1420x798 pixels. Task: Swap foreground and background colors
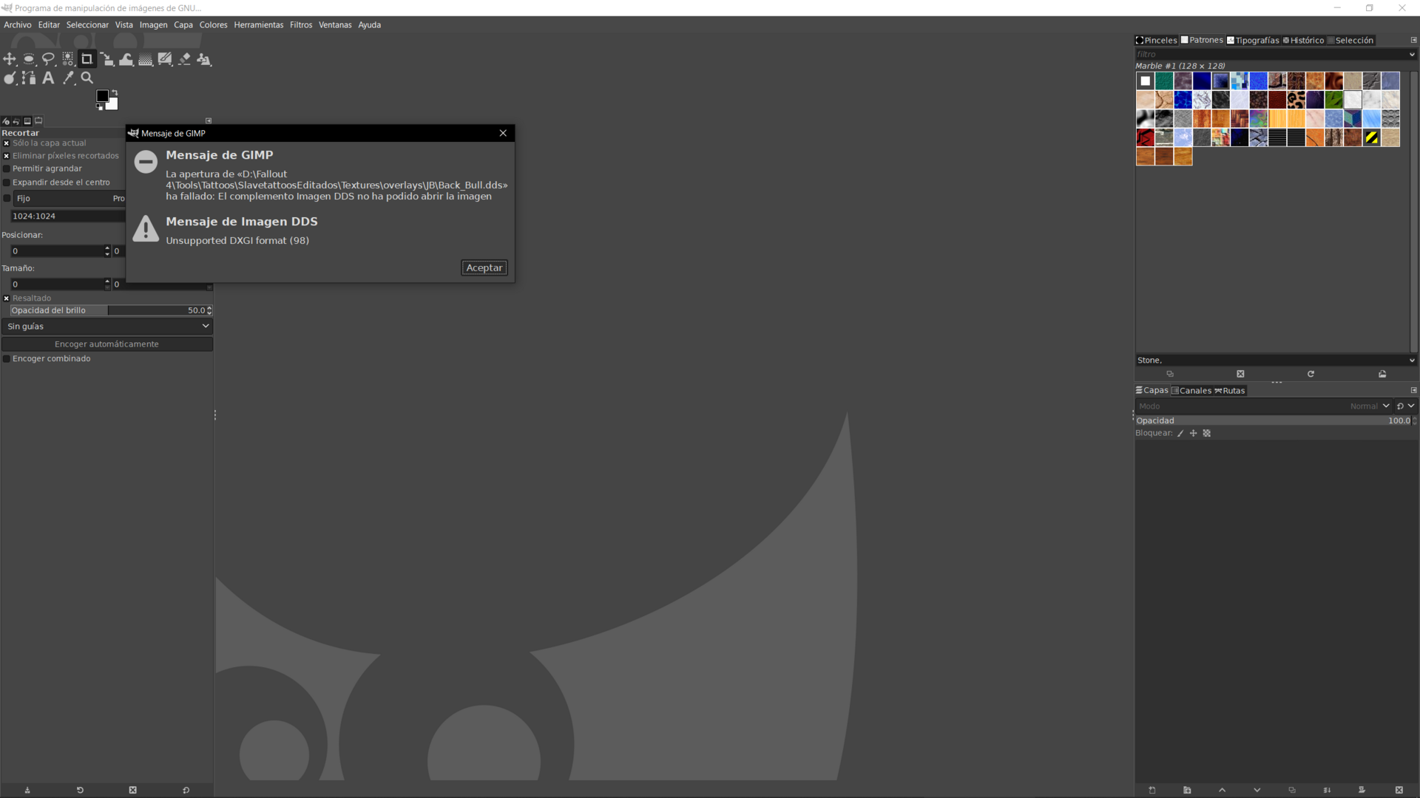click(115, 92)
